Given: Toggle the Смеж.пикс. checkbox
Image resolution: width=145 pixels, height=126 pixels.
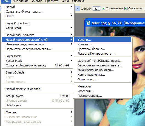Looking at the screenshot, I should pos(126,8).
